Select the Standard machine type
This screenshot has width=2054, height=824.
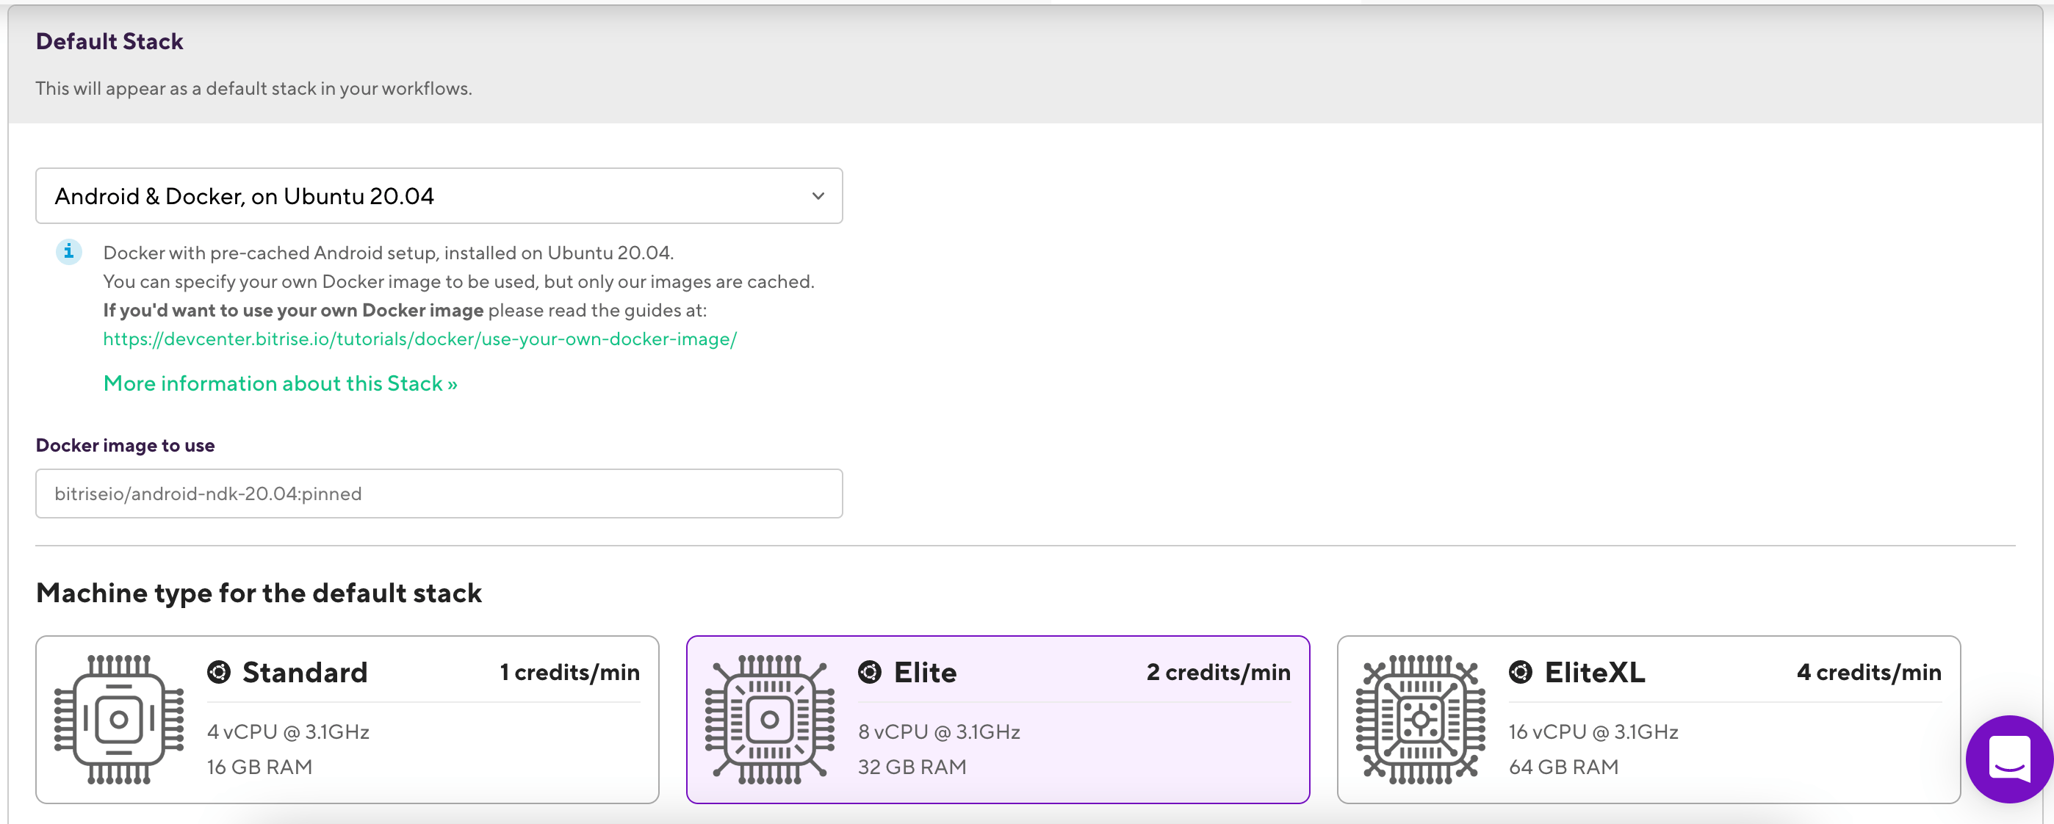(x=347, y=719)
